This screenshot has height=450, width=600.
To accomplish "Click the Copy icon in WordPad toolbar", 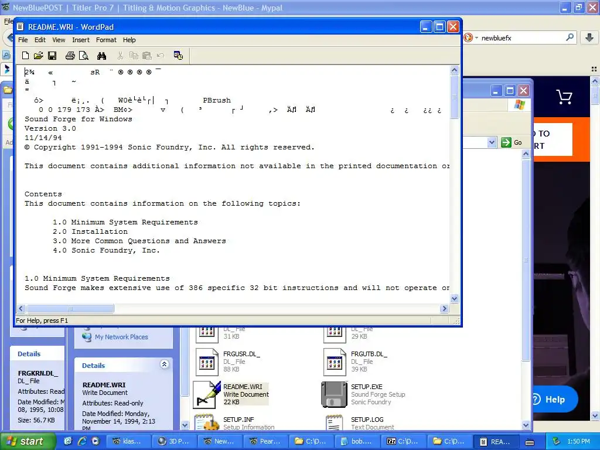I will [134, 56].
